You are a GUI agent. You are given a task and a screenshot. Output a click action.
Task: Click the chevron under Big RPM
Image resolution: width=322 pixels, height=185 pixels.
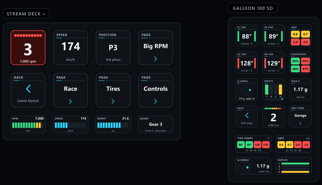click(155, 59)
